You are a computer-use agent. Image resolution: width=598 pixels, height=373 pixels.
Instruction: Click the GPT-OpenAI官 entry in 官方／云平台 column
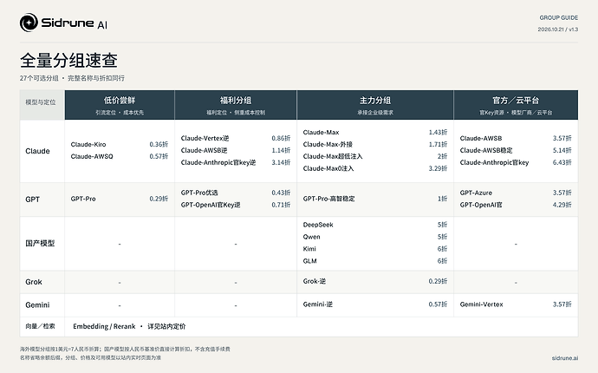pos(481,205)
